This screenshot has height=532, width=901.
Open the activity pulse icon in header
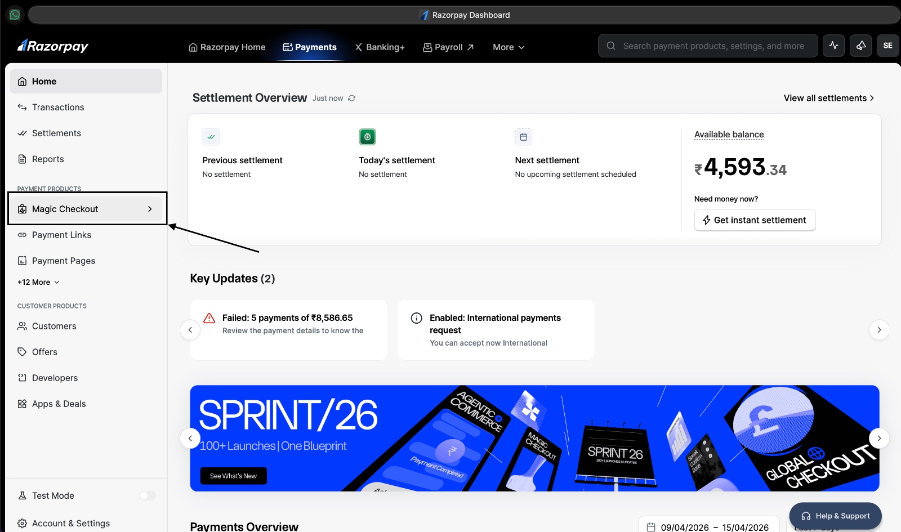(833, 46)
